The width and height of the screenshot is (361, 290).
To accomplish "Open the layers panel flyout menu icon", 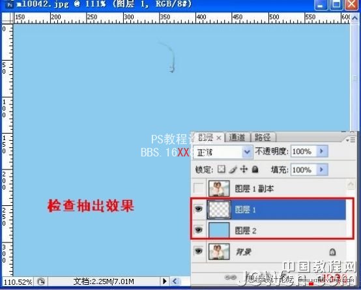I will pos(351,139).
